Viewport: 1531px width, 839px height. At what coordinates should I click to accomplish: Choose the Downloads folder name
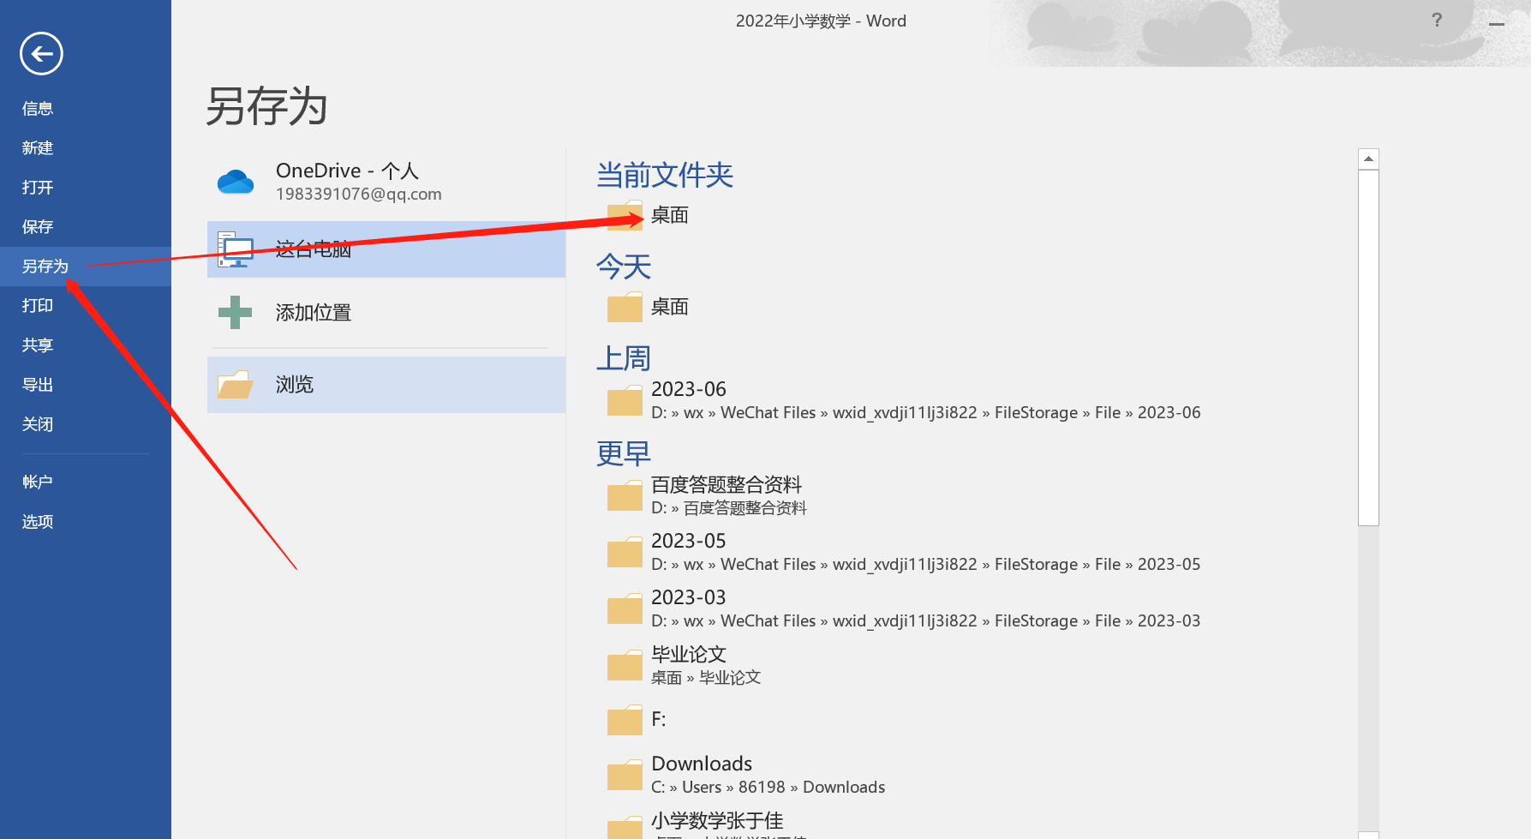(702, 764)
